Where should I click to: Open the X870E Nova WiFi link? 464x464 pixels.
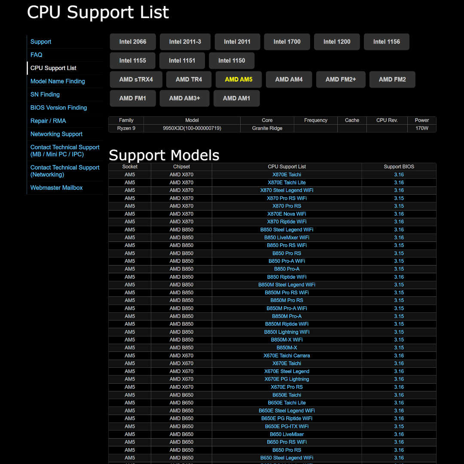[287, 214]
